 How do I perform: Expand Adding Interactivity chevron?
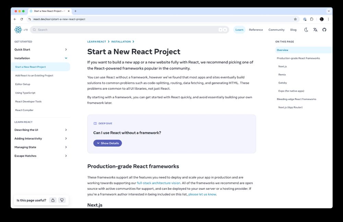pos(66,138)
